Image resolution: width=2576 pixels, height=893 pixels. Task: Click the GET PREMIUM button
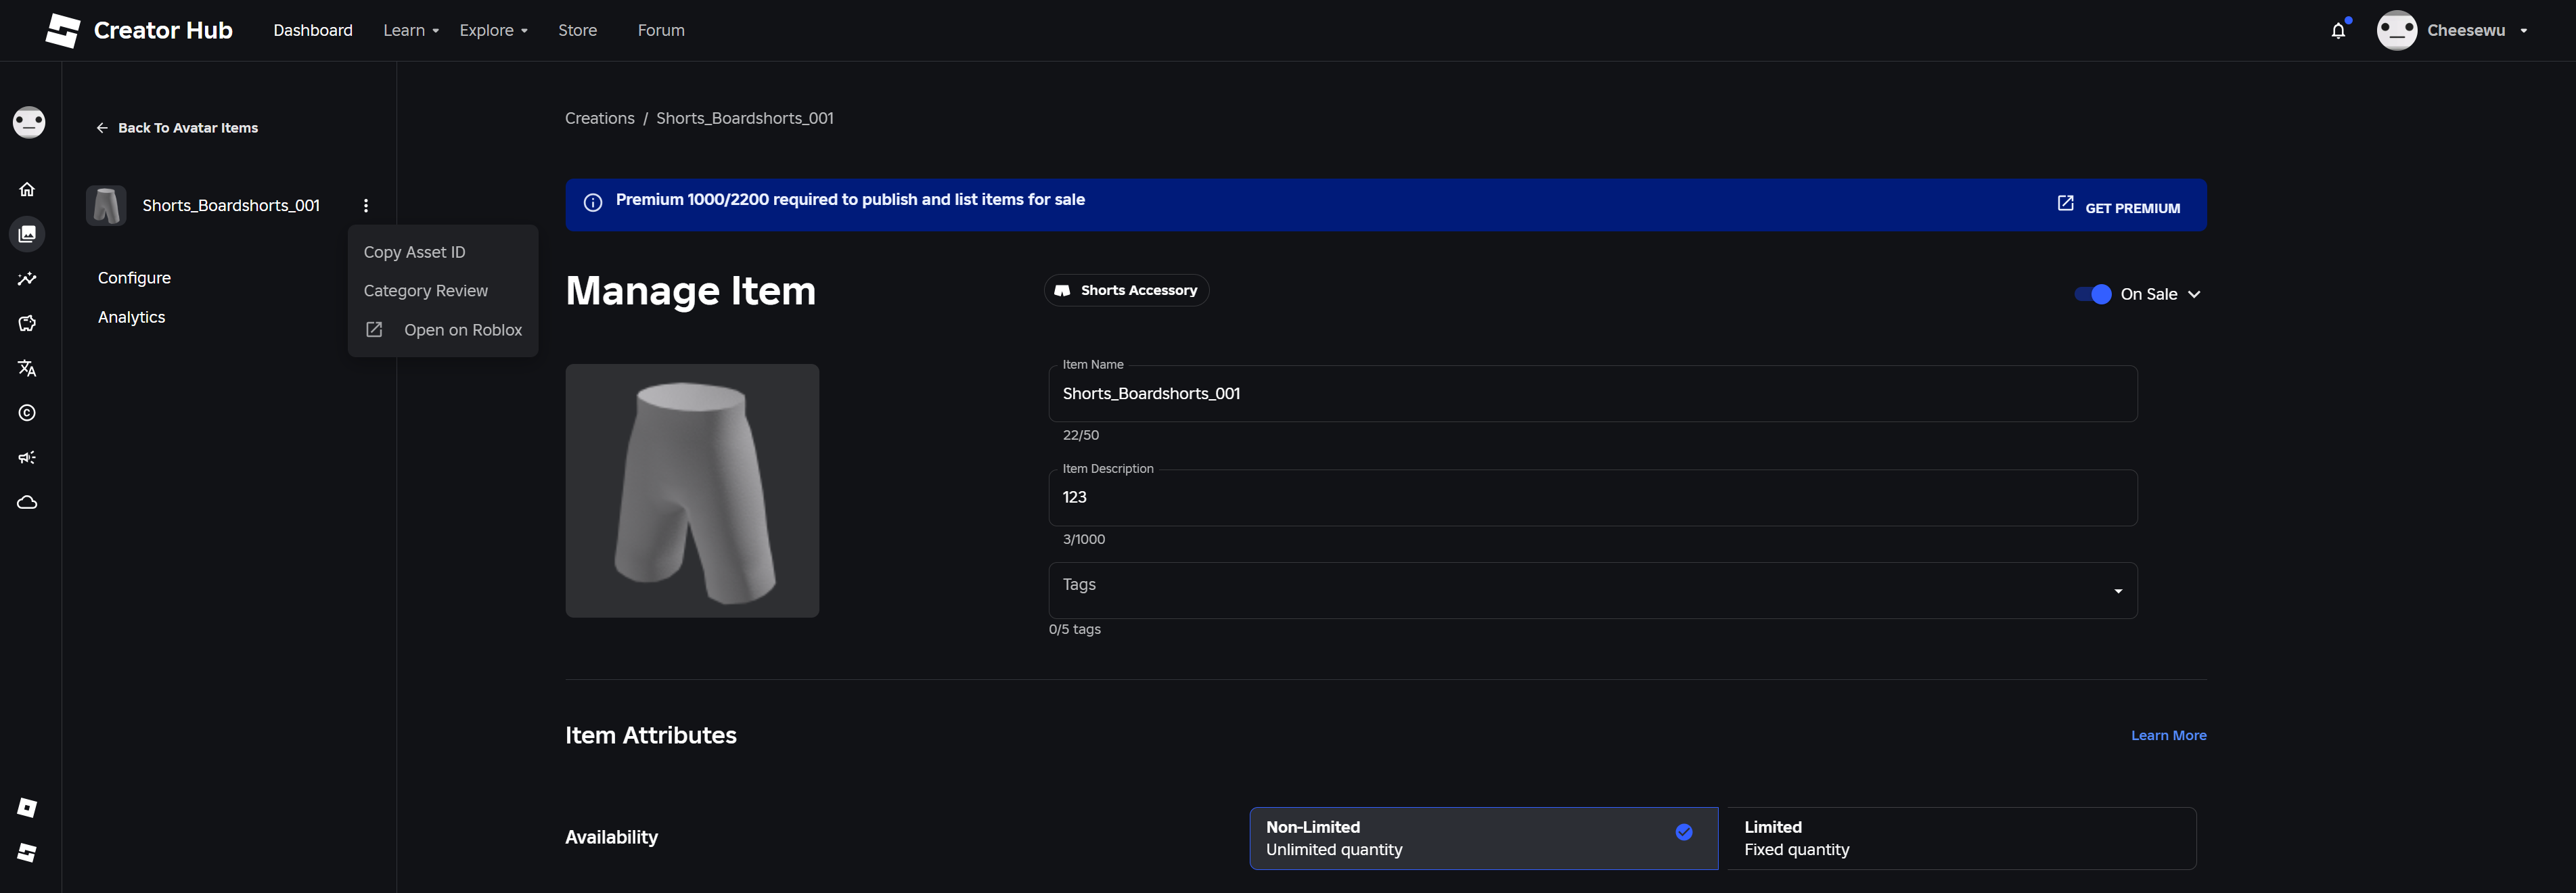(x=2119, y=207)
